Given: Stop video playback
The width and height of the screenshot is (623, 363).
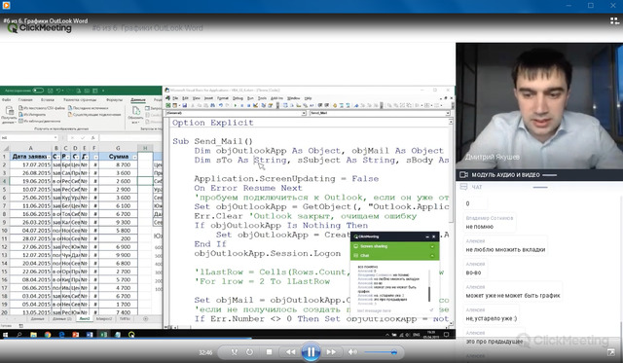Looking at the screenshot, I should point(269,352).
